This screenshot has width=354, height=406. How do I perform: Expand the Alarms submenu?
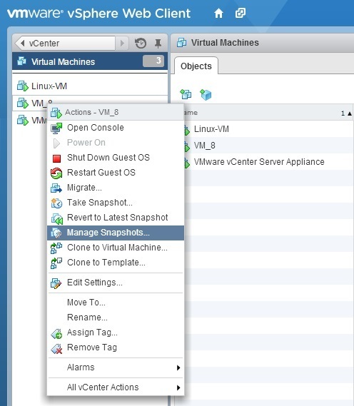pyautogui.click(x=116, y=367)
